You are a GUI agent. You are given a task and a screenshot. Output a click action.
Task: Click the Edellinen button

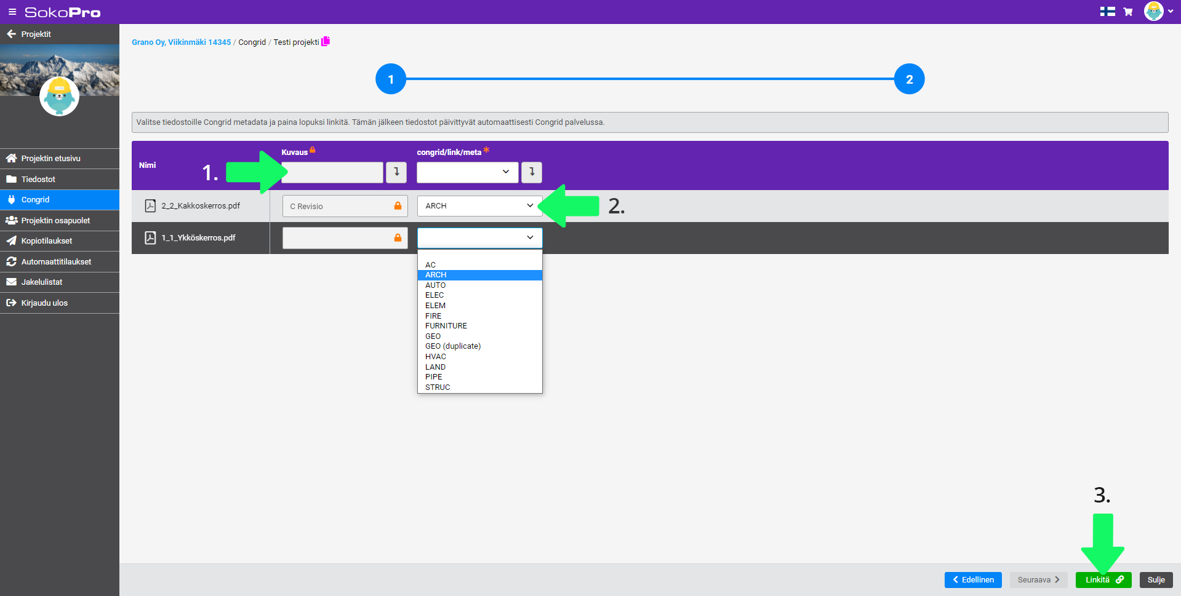pos(973,580)
